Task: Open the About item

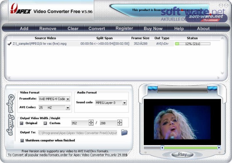Action: click(203, 28)
